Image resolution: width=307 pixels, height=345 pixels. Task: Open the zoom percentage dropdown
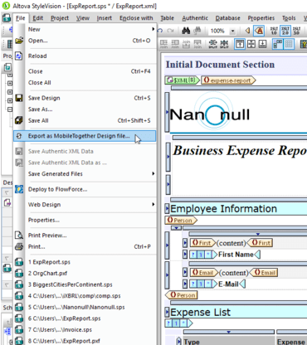click(x=232, y=31)
